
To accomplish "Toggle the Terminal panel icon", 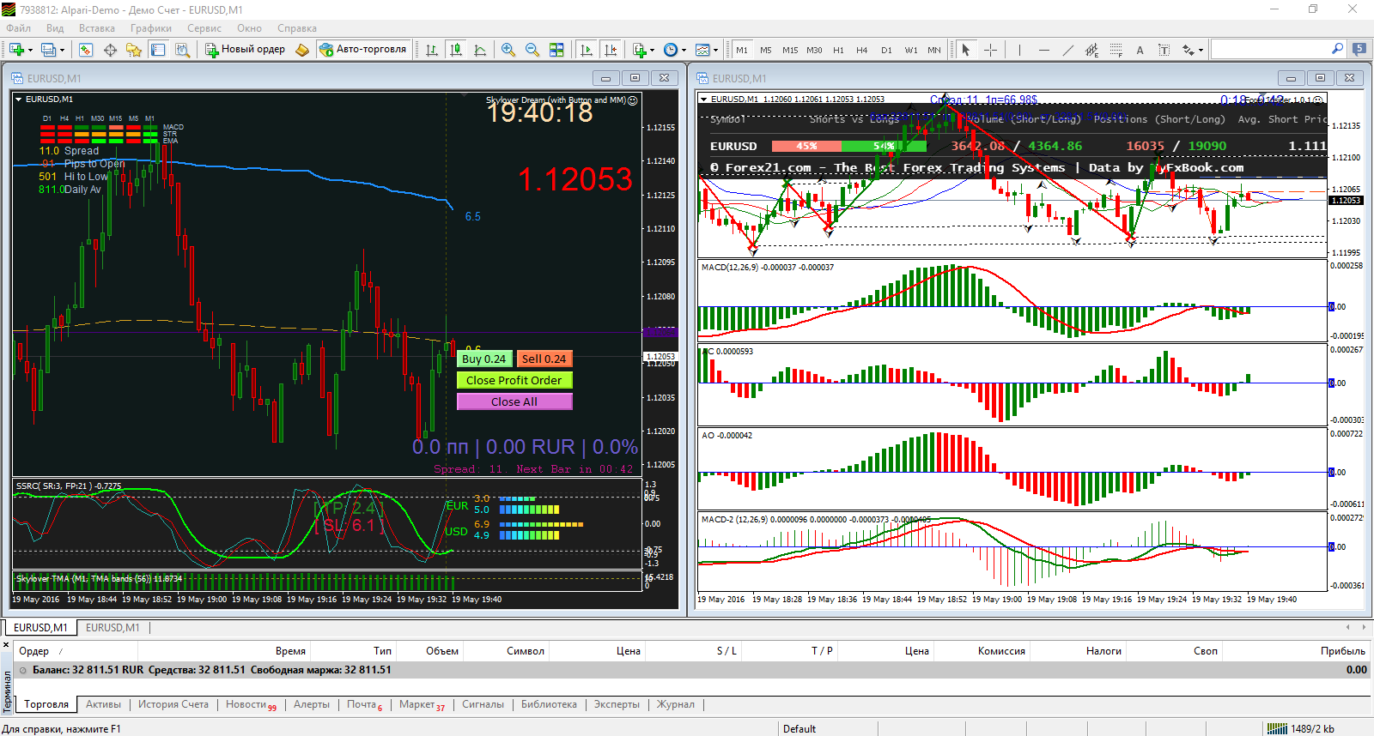I will [x=158, y=50].
